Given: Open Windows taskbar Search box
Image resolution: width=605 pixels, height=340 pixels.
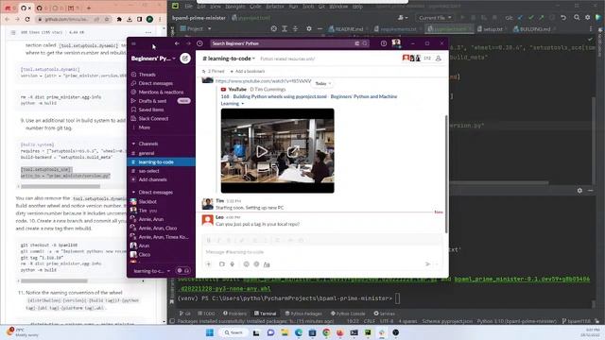Looking at the screenshot, I should [233, 332].
